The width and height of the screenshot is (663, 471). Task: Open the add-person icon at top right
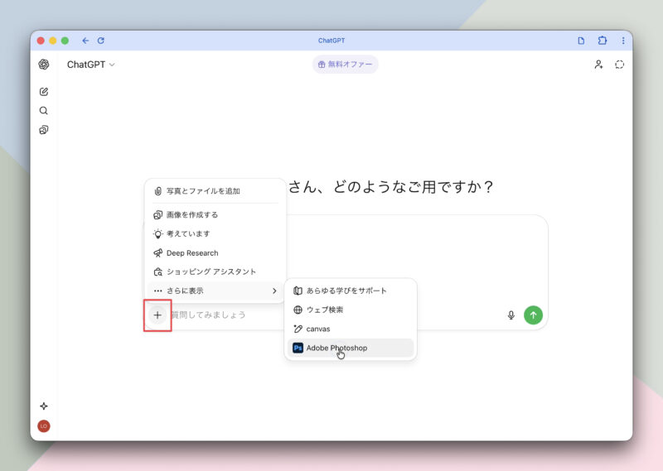(598, 65)
